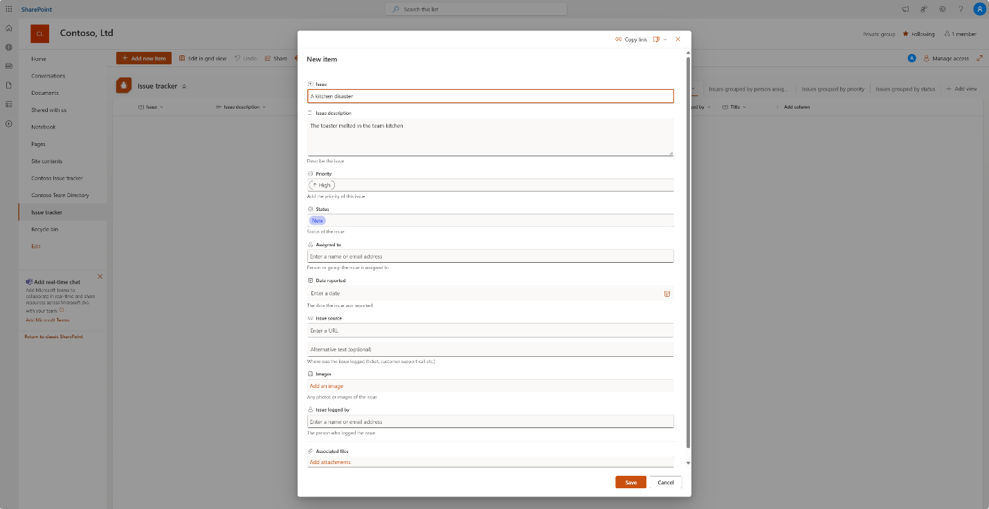Click the help question mark icon
The height and width of the screenshot is (509, 989).
pos(961,9)
